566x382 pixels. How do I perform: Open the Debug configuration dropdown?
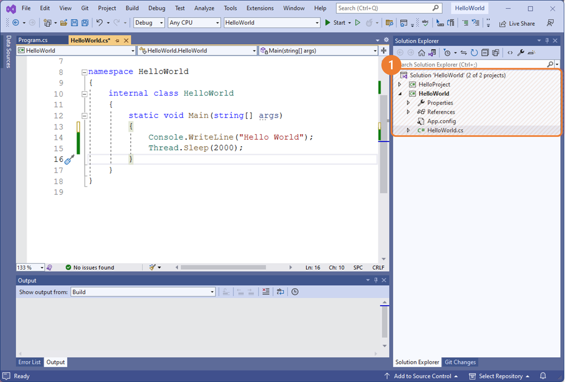[149, 23]
